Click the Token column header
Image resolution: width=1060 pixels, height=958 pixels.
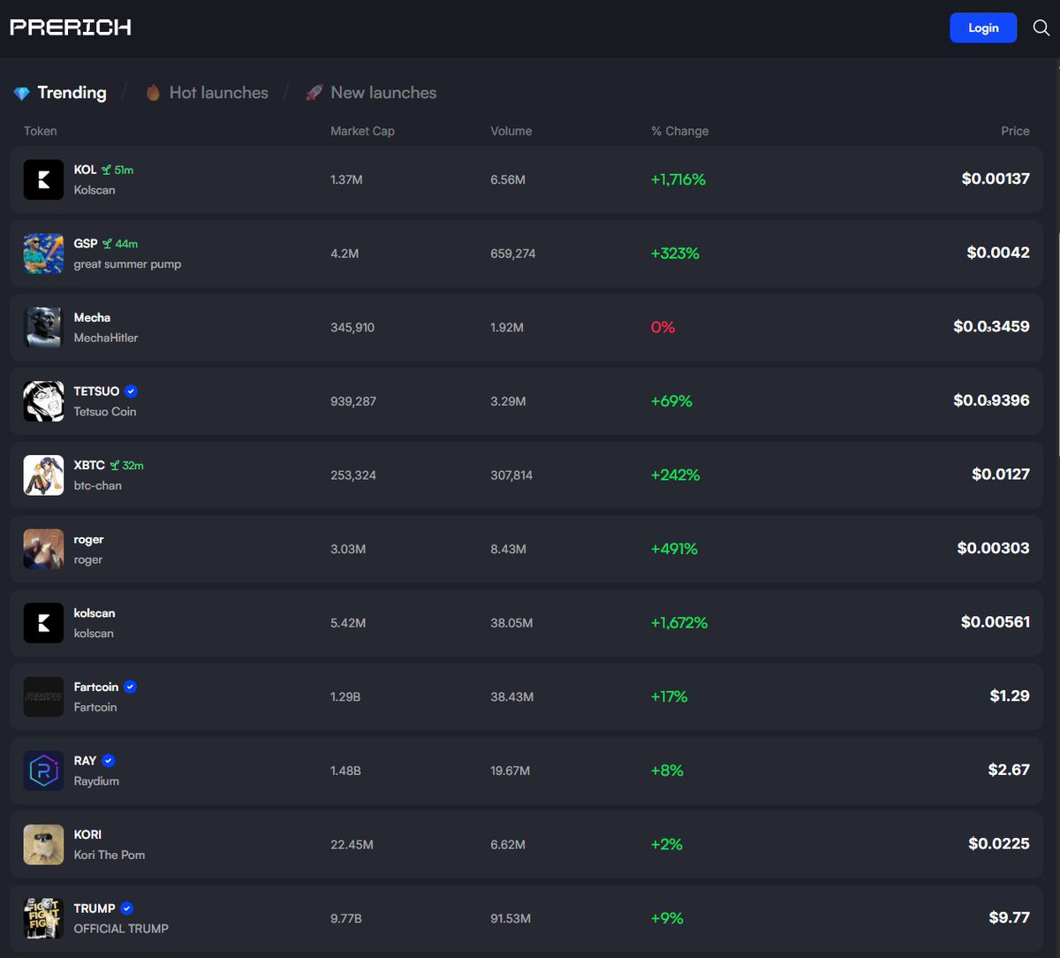coord(40,131)
